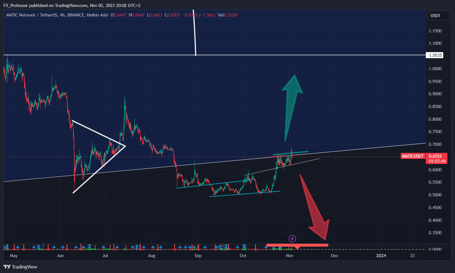Viewport: 455px width, 273px height.
Task: Click the Dec label on time axis
Action: tap(335, 256)
